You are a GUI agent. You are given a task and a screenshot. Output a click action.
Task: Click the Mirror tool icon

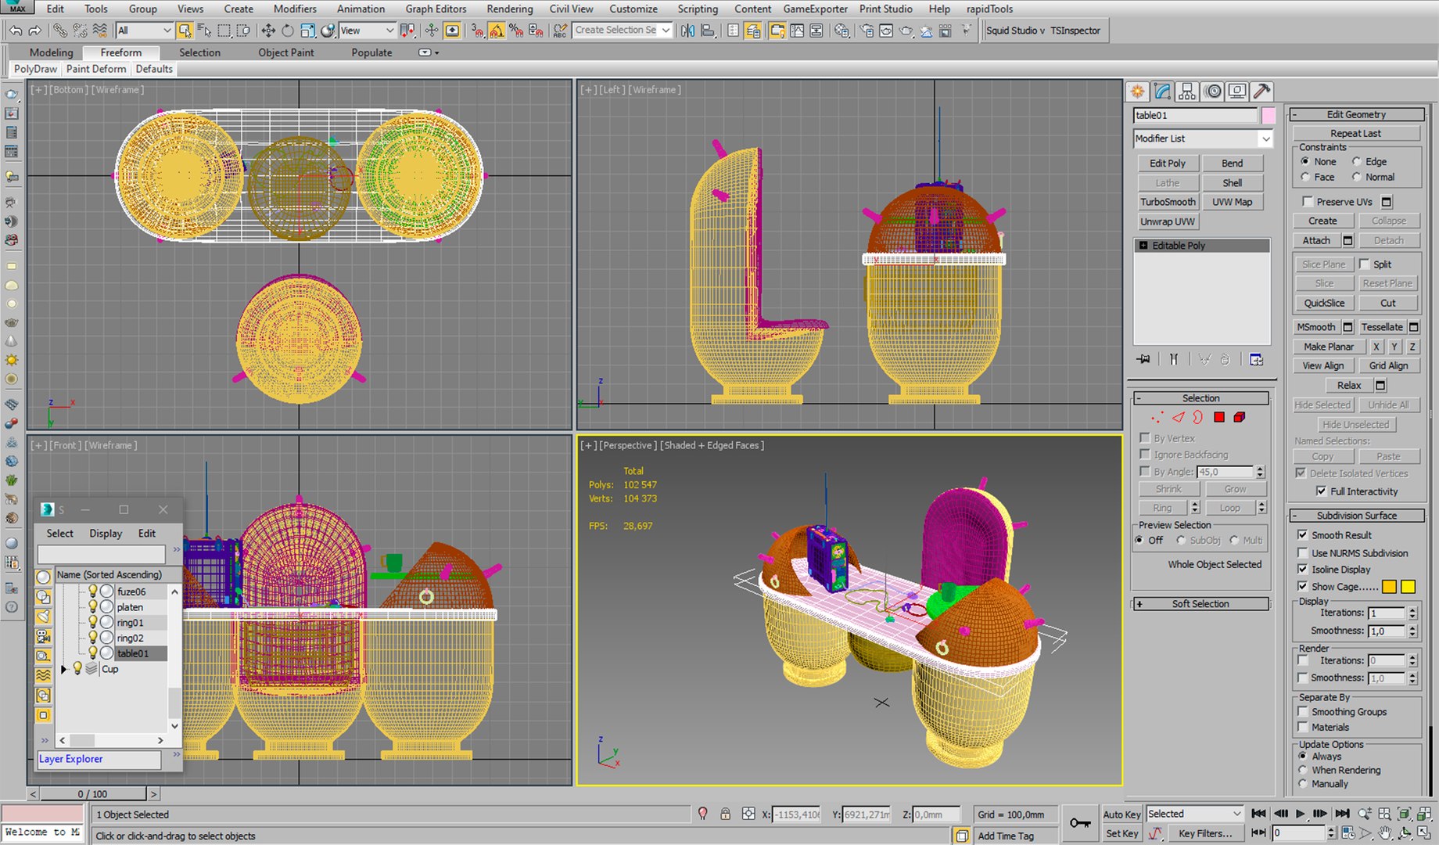(687, 31)
